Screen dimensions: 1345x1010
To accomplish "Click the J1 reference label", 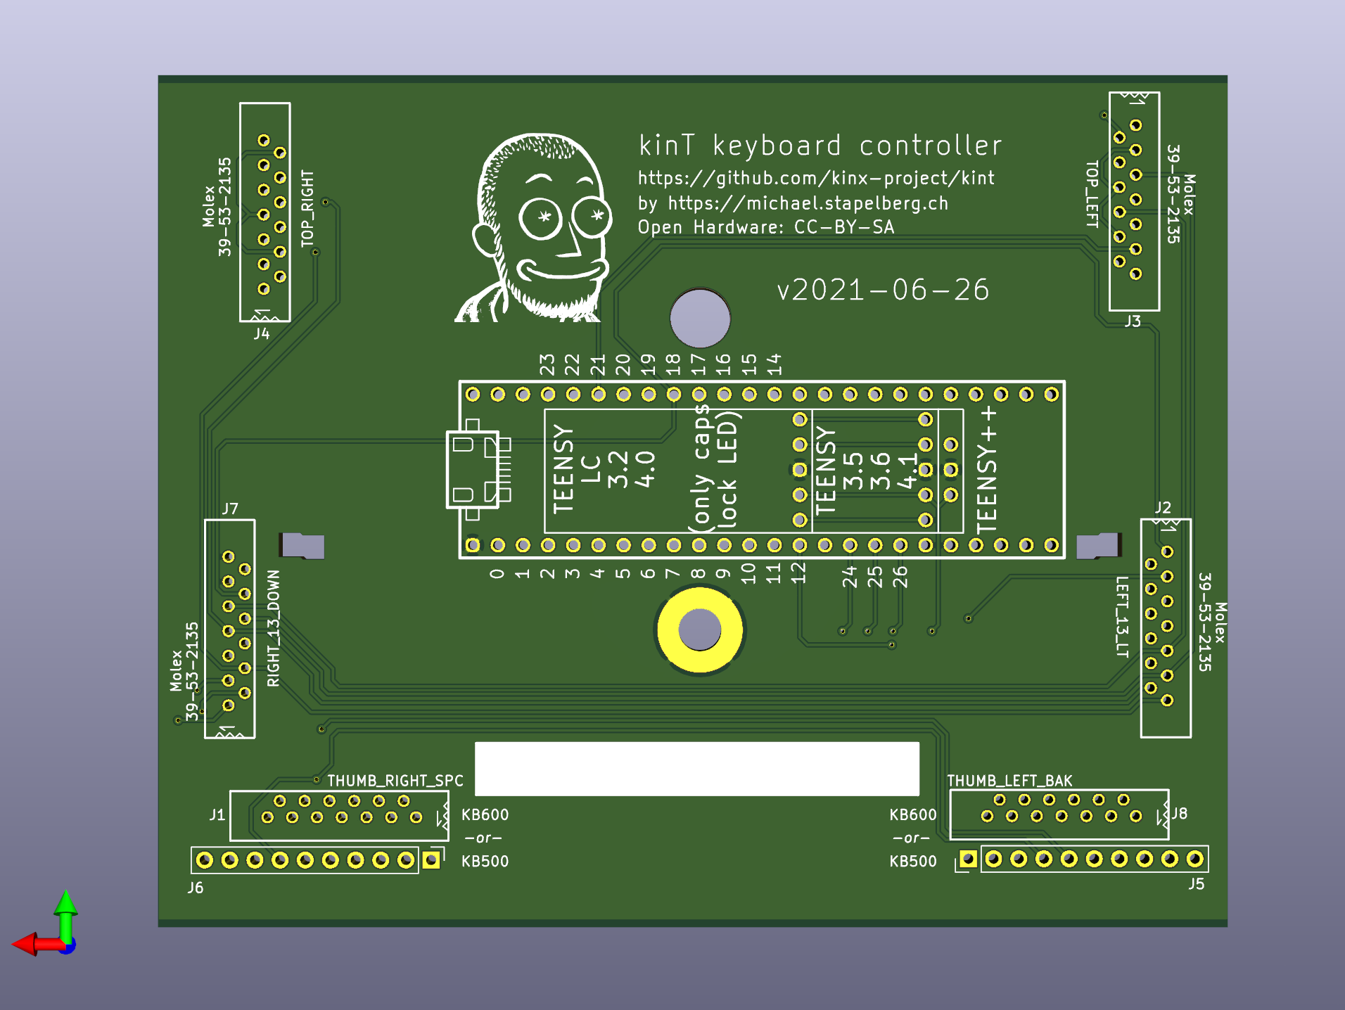I will (x=217, y=814).
